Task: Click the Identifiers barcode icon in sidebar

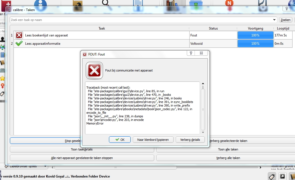Action: (2, 101)
